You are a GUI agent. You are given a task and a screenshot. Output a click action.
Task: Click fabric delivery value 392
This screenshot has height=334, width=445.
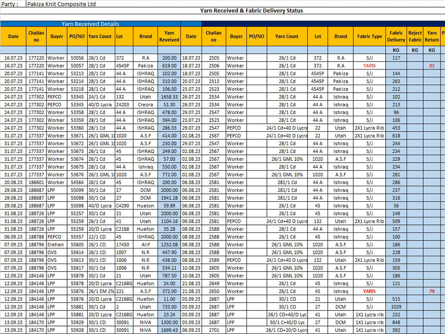(396, 330)
